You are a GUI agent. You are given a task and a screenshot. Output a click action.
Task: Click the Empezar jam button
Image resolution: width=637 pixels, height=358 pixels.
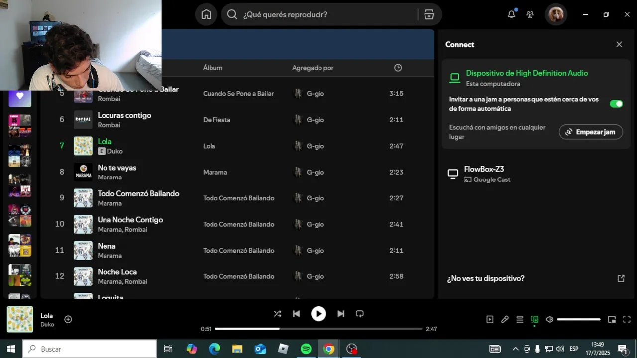(591, 132)
